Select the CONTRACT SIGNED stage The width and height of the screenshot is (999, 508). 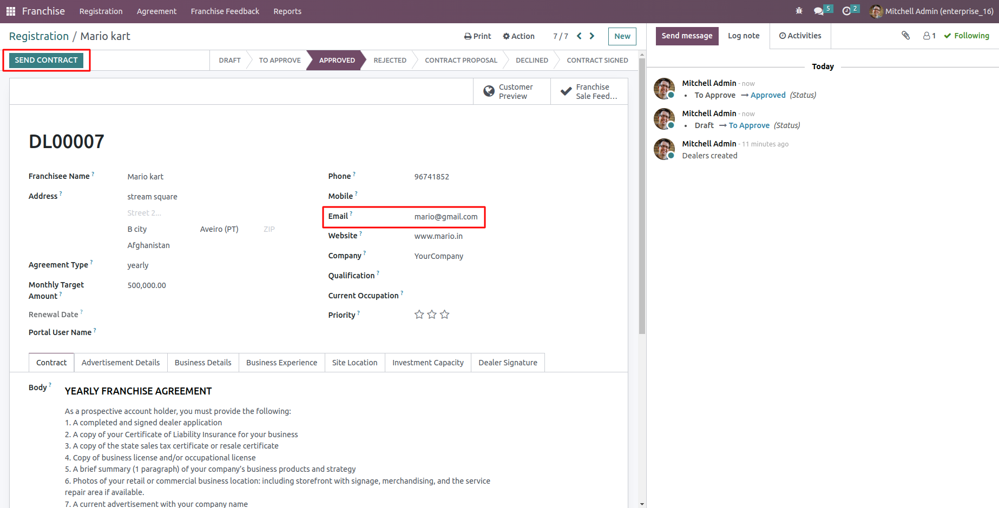click(x=597, y=60)
